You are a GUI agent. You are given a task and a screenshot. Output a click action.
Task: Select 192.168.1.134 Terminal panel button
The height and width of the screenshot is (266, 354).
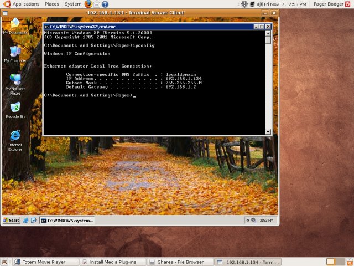coord(248,262)
